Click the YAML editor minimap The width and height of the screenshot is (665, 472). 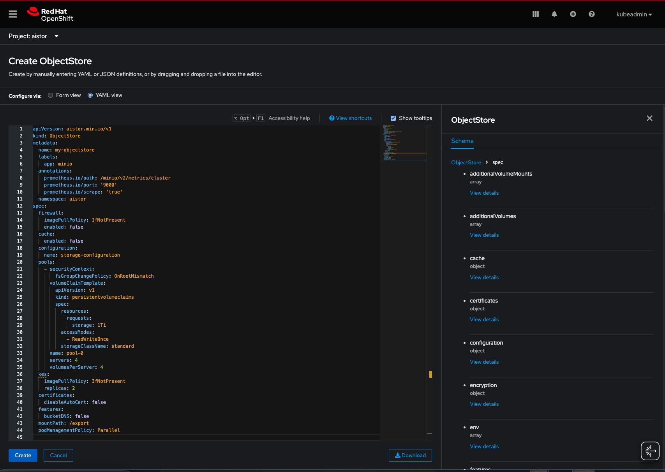coord(404,143)
